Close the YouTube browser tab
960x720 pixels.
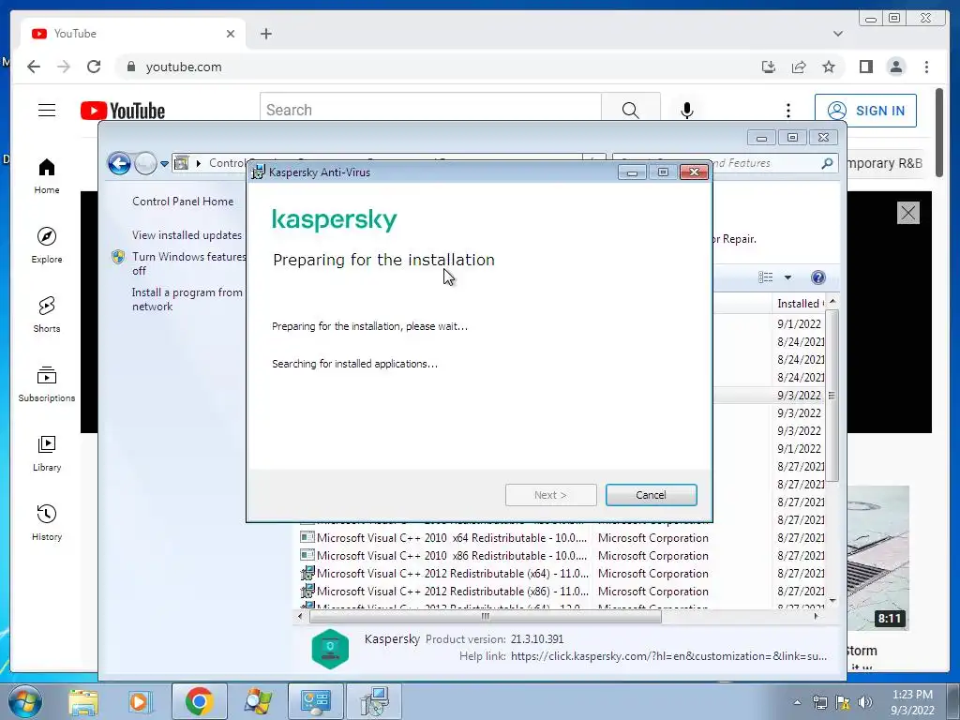[231, 34]
